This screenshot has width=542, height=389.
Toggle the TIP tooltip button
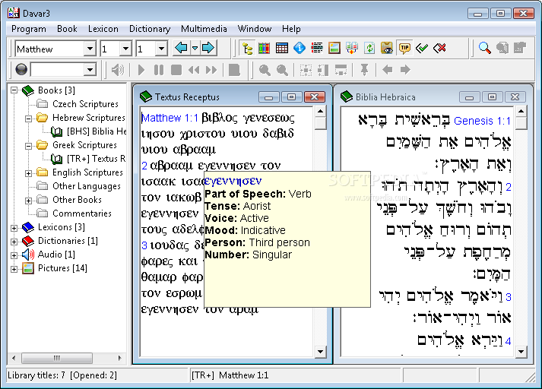(x=404, y=49)
